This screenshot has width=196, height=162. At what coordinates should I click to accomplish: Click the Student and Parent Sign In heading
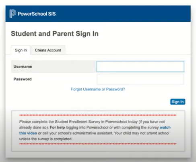coord(55,34)
